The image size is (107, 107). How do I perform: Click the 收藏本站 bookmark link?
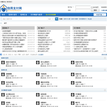pos(3,2)
